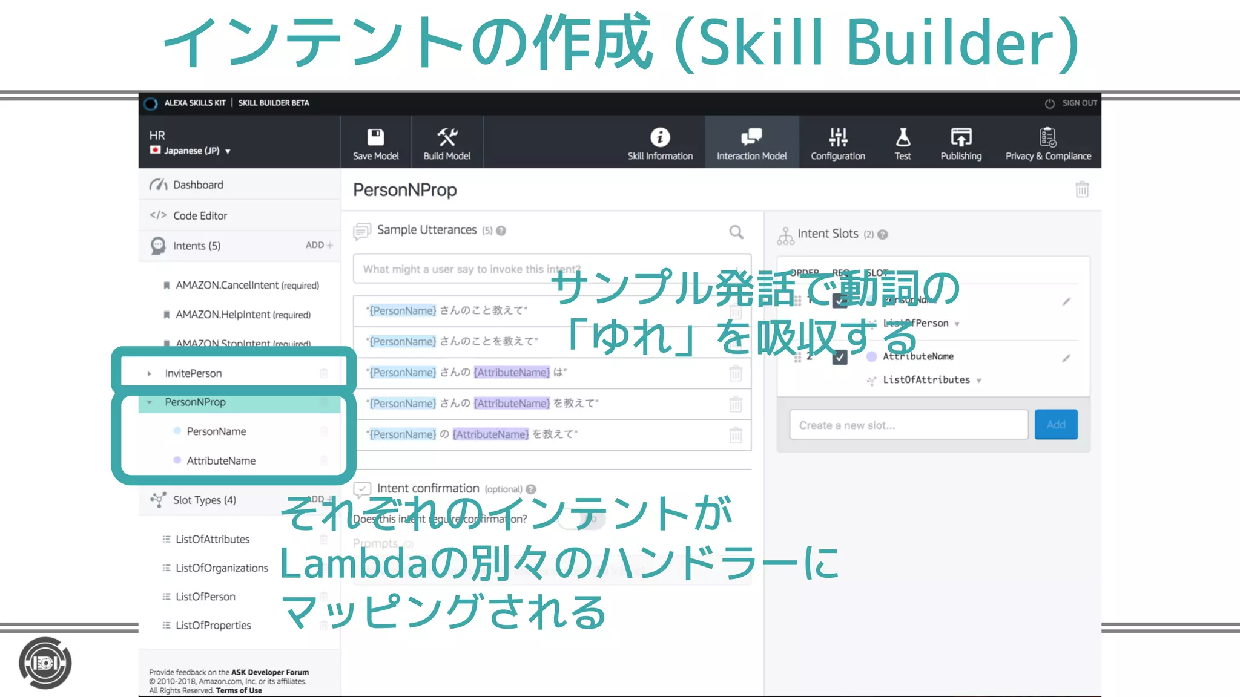Click the Build Model tools icon
1240x697 pixels.
[x=447, y=137]
